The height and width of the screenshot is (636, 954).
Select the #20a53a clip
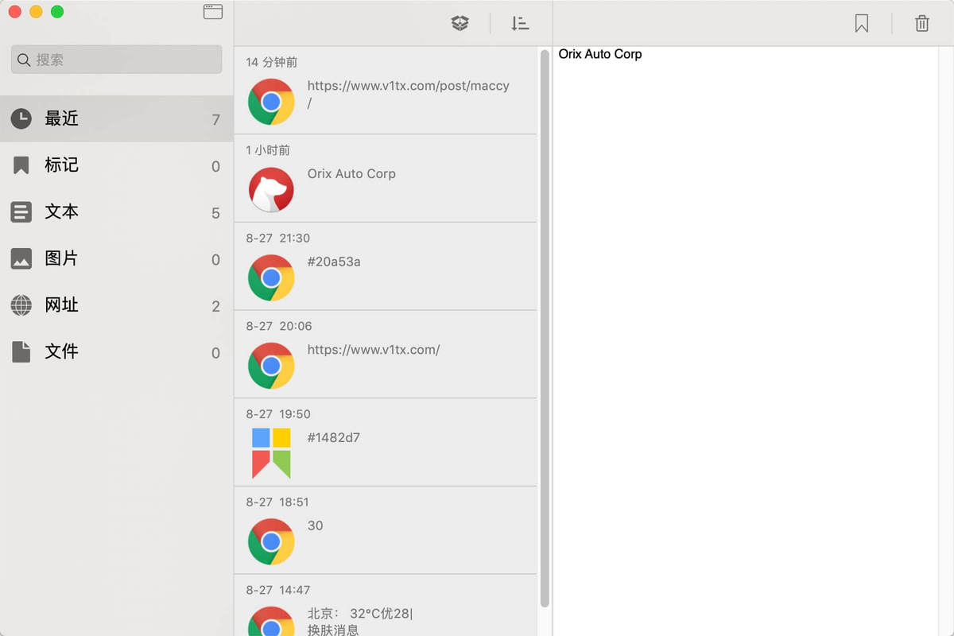pyautogui.click(x=386, y=266)
